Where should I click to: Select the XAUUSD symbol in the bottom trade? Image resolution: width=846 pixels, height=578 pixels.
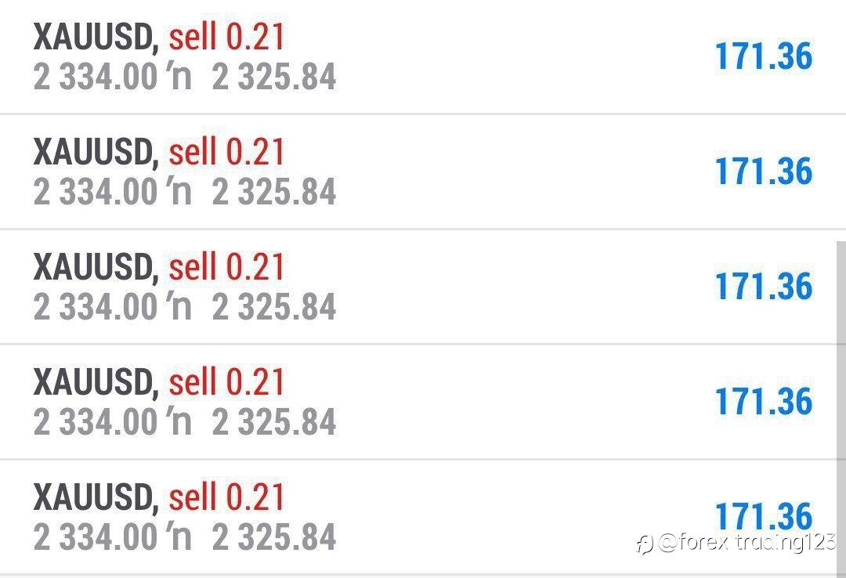[96, 497]
